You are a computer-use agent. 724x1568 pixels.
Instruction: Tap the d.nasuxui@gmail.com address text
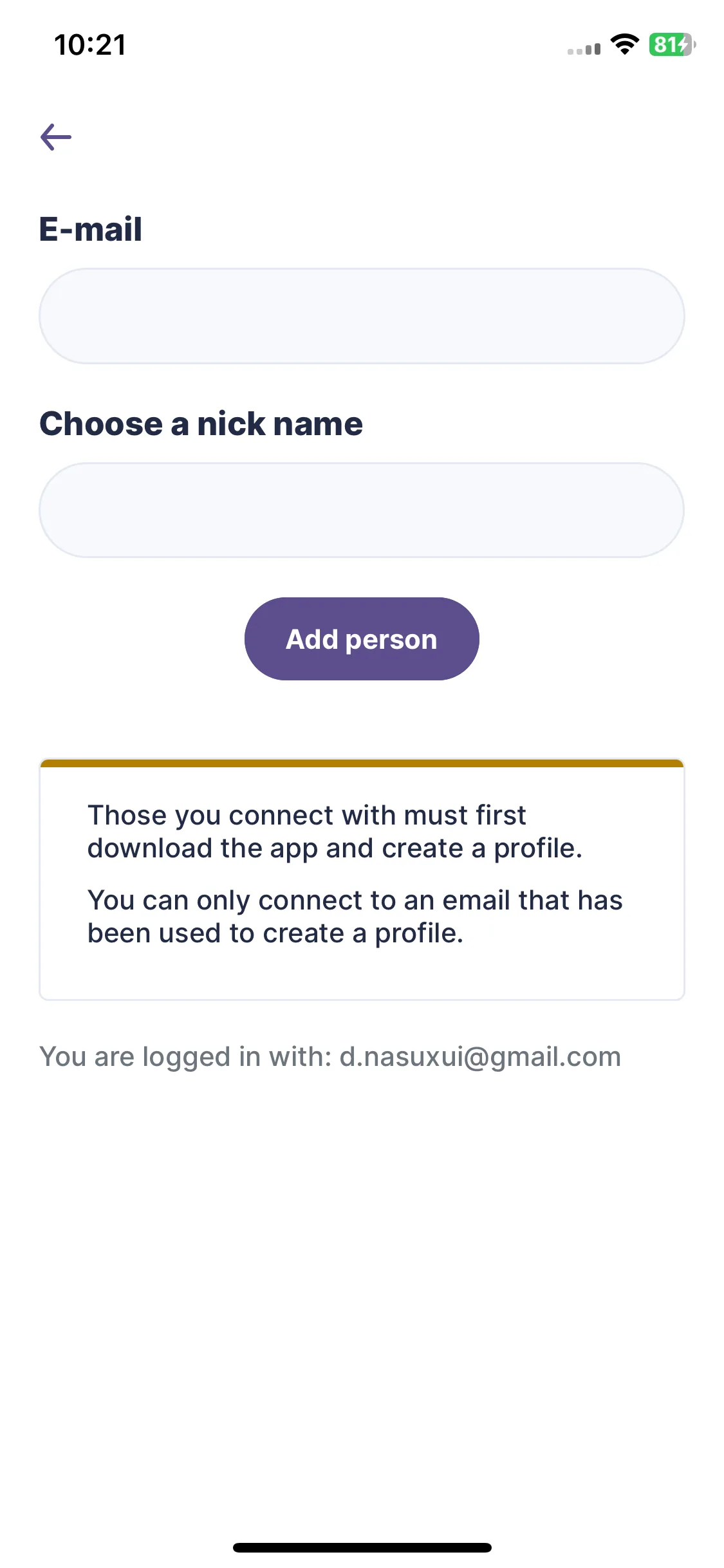(x=480, y=1057)
